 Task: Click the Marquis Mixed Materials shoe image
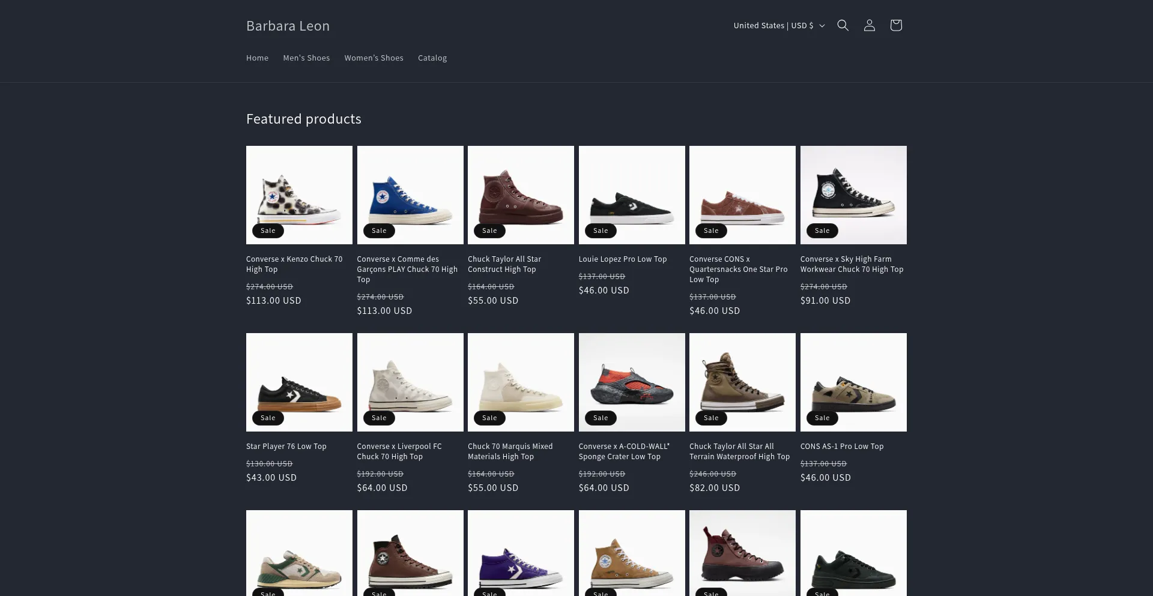[x=521, y=382]
